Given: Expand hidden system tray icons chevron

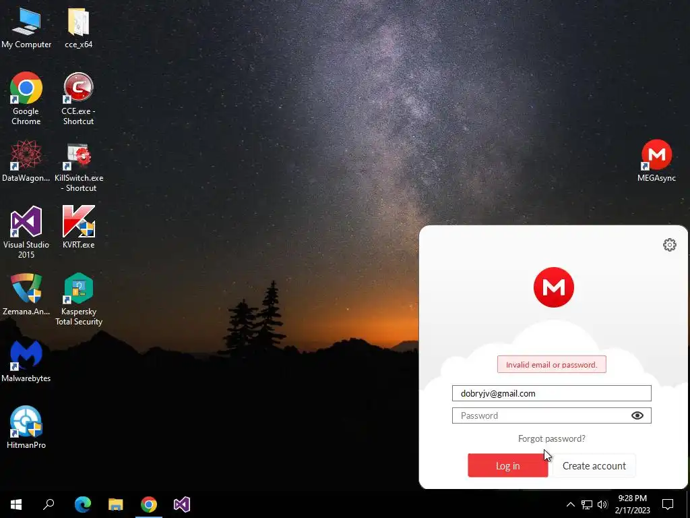Looking at the screenshot, I should point(570,505).
